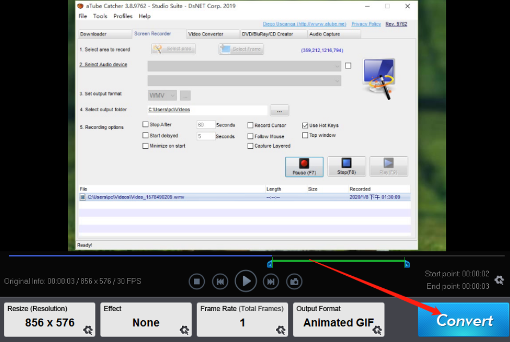The width and height of the screenshot is (510, 342).
Task: Open the first audio device dropdown
Action: pos(244,66)
